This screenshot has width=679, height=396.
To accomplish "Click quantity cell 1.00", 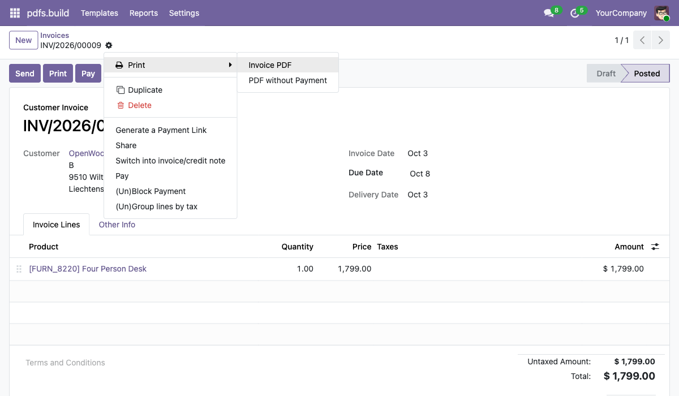I will pos(305,269).
